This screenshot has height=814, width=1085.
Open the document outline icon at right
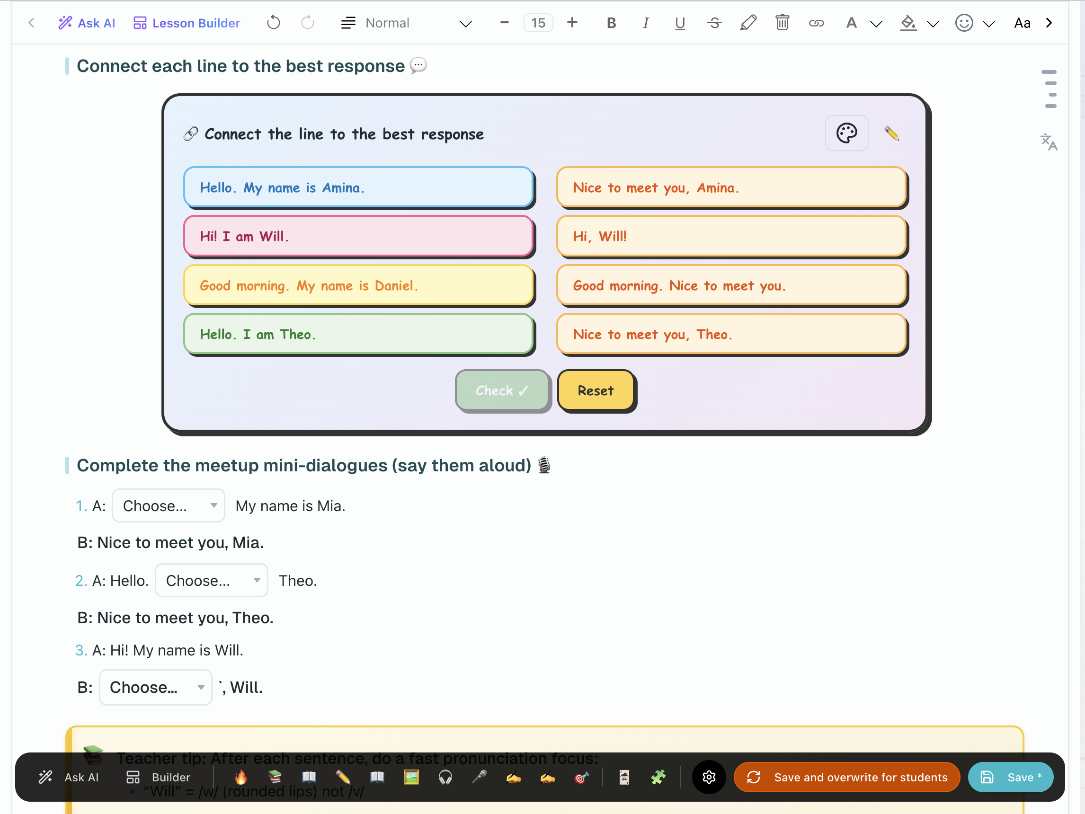click(x=1050, y=89)
